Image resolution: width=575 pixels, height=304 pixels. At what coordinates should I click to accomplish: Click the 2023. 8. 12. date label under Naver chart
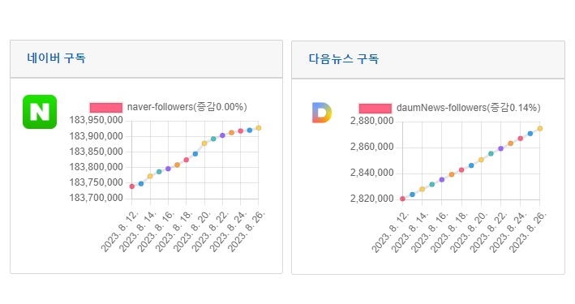[119, 232]
